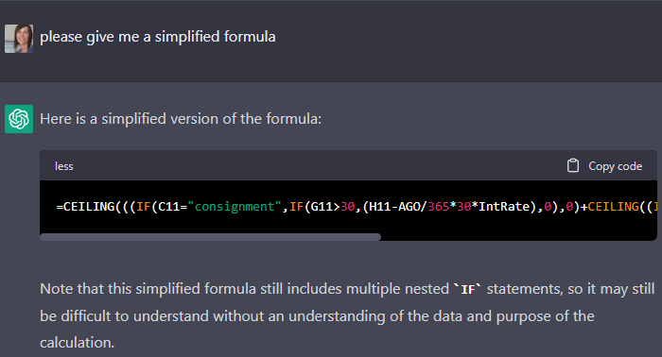The height and width of the screenshot is (357, 662).
Task: Click the user profile photo avatar
Action: [x=19, y=39]
